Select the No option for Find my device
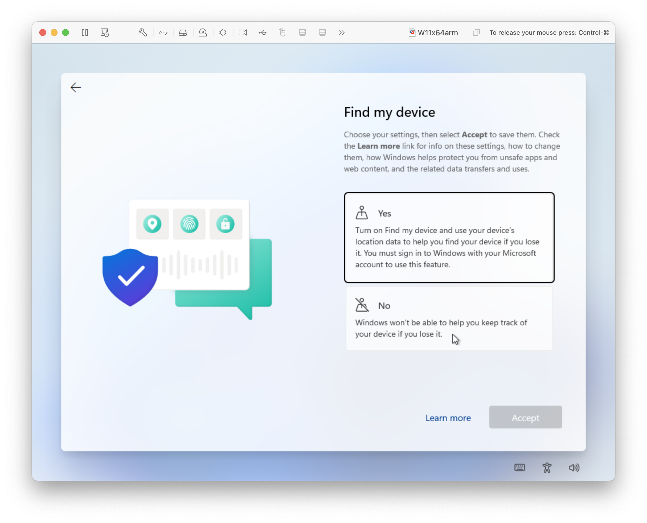 tap(449, 318)
